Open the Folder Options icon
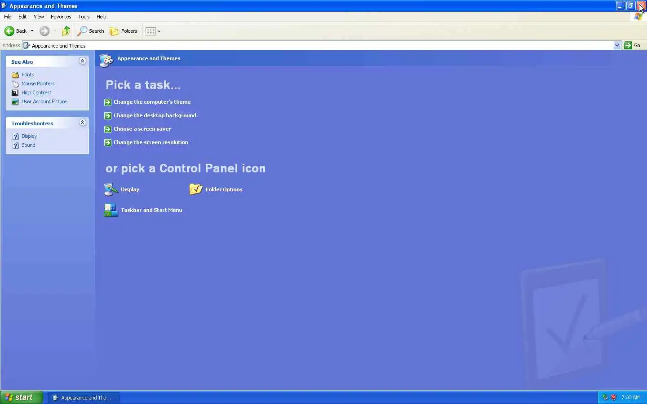This screenshot has width=647, height=404. click(x=196, y=189)
